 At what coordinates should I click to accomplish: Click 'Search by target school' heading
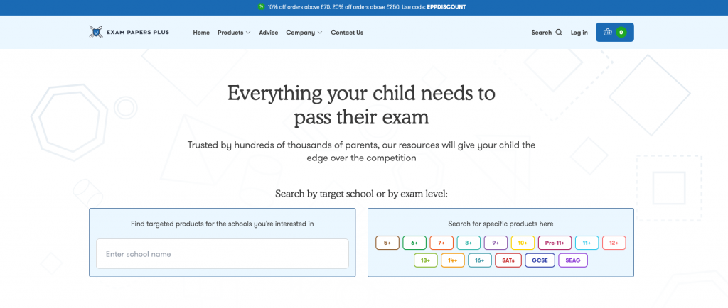[x=361, y=194]
